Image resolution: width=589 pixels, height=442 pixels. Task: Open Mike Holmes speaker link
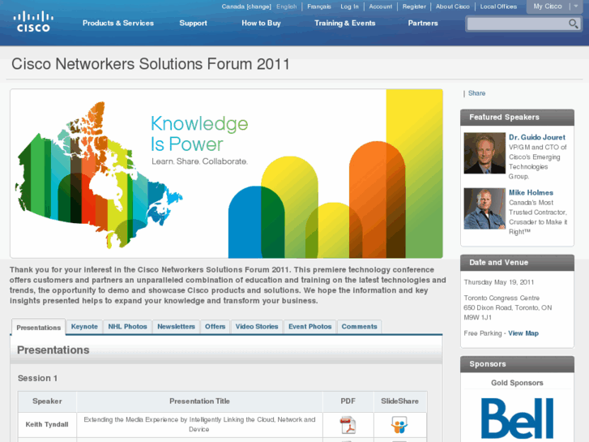(x=531, y=192)
